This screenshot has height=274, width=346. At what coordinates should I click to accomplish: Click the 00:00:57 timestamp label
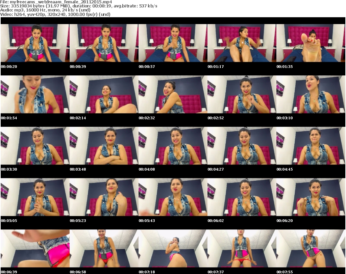(147, 67)
